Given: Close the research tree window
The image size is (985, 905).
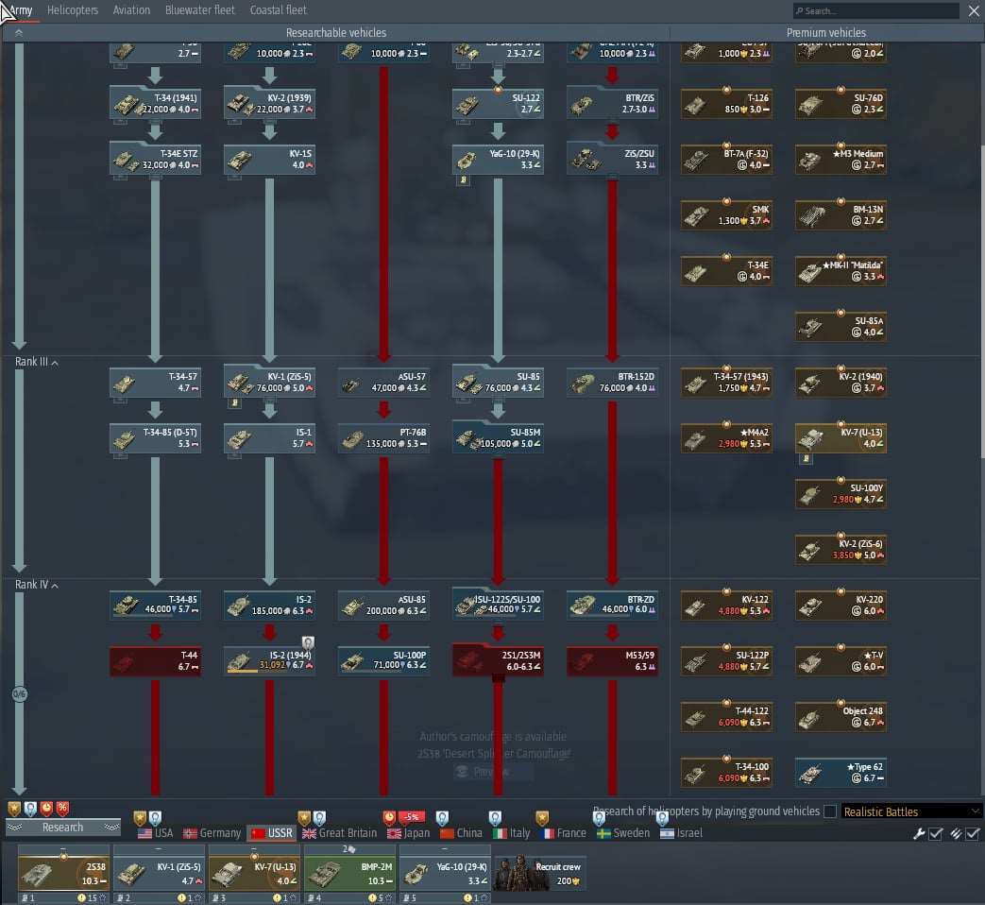Looking at the screenshot, I should tap(973, 10).
